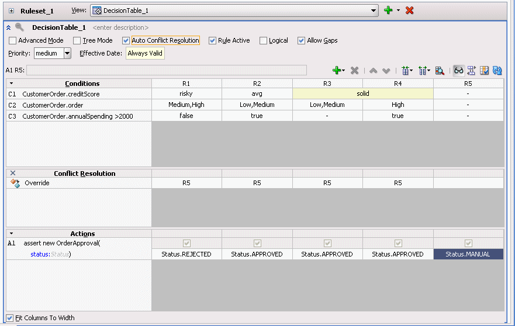Viewport: 515px width, 326px height.
Task: Toggle Fit Columns To Width checkbox
Action: coord(9,318)
